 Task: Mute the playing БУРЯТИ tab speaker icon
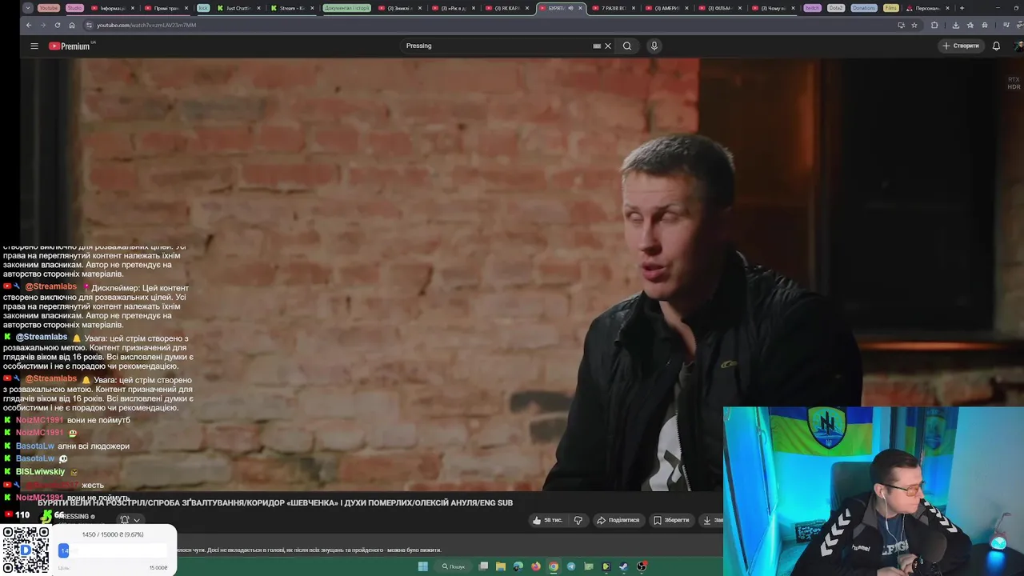pyautogui.click(x=570, y=8)
